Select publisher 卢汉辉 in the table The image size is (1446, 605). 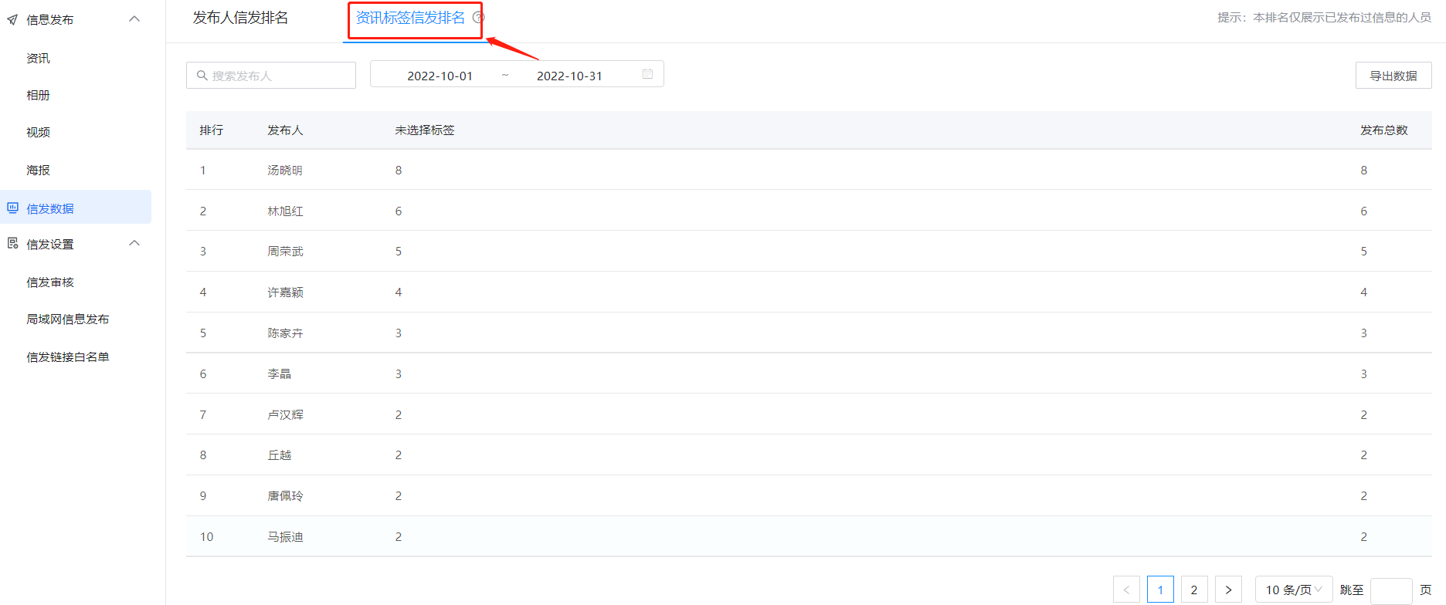click(285, 414)
